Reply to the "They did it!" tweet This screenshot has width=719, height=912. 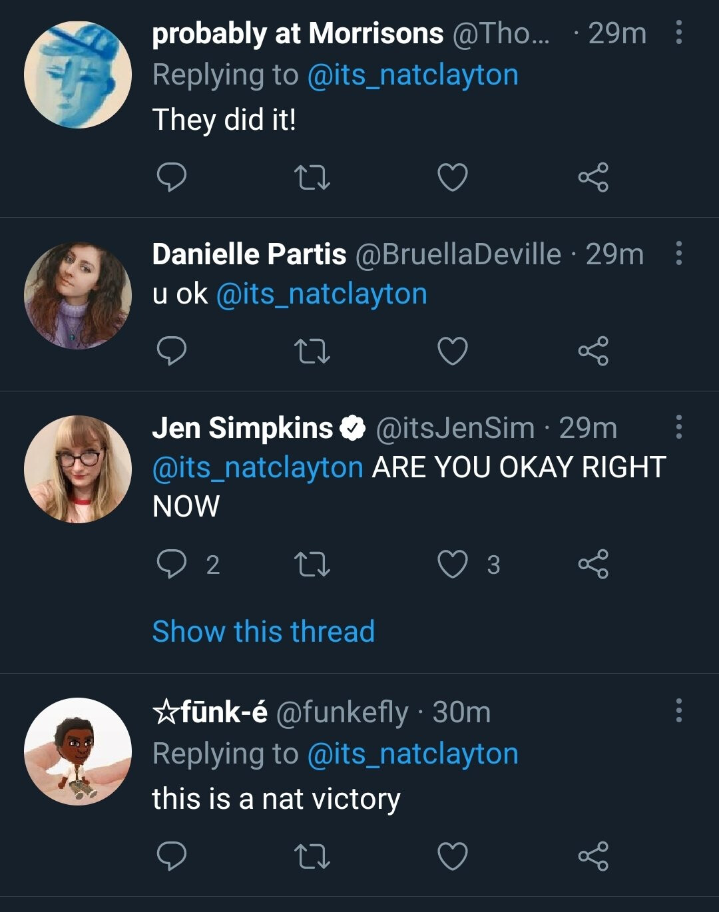[x=171, y=177]
